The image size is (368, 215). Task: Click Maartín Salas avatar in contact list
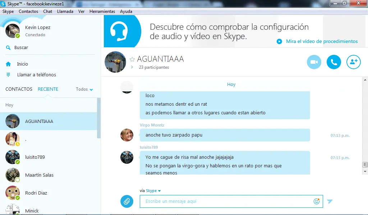tap(13, 175)
